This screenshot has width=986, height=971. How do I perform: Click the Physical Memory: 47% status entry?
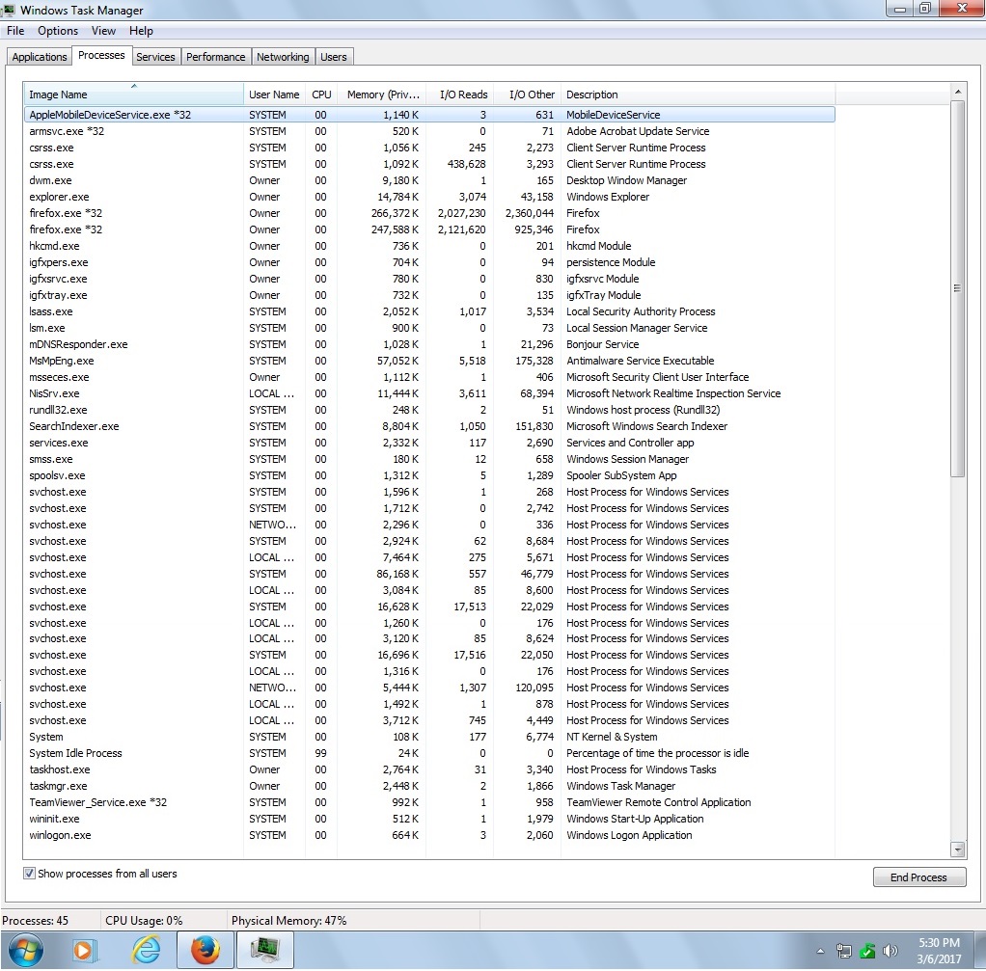tap(288, 920)
